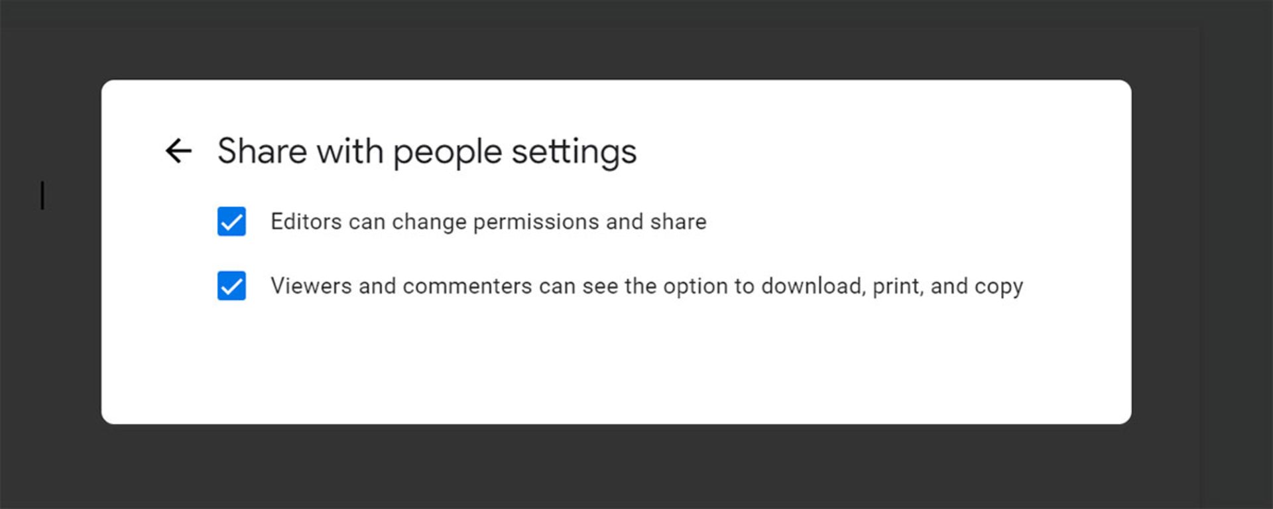Click the empty white area below the checkboxes

[617, 365]
